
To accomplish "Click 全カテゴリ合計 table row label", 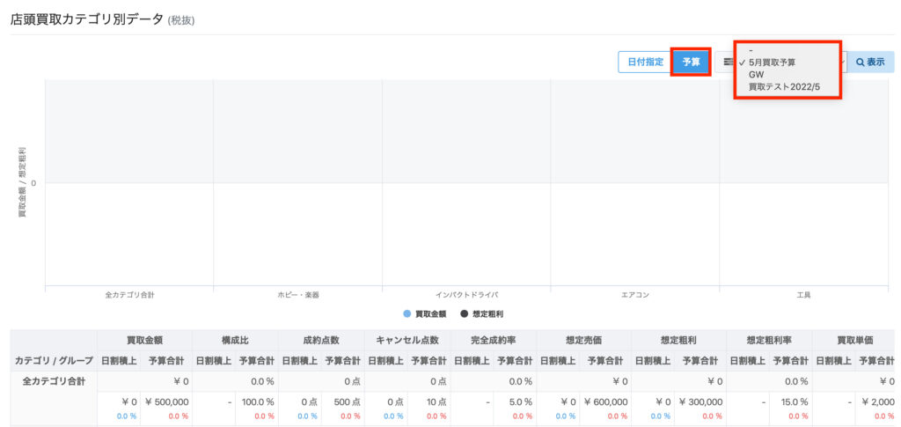I will pos(53,381).
